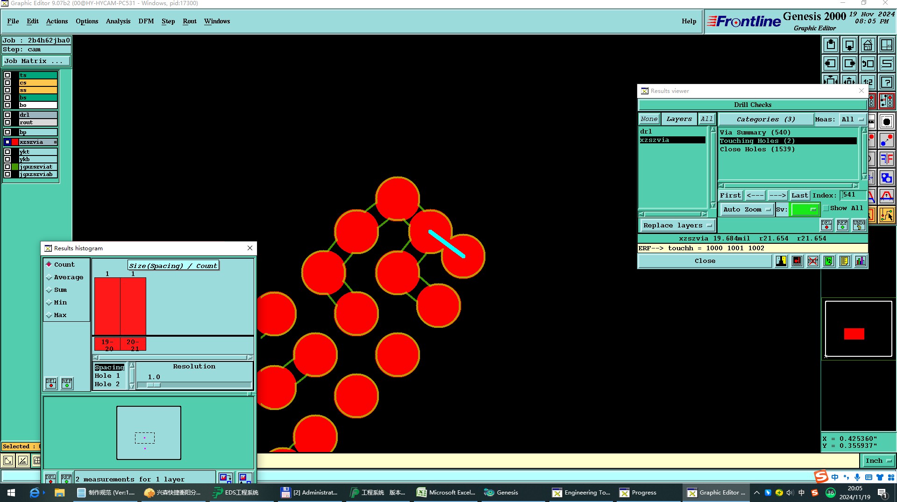This screenshot has height=502, width=897.
Task: Click the histogram export icon at bottom right of histogram
Action: tap(244, 478)
